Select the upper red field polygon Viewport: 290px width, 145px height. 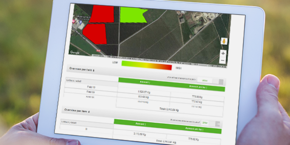pyautogui.click(x=102, y=14)
